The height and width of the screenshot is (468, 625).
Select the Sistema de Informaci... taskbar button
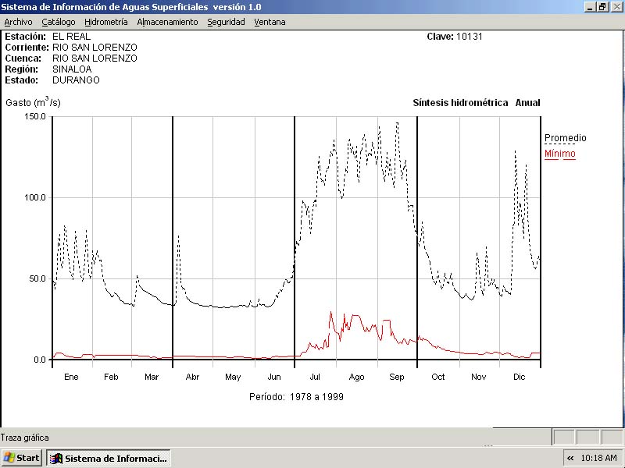click(109, 458)
